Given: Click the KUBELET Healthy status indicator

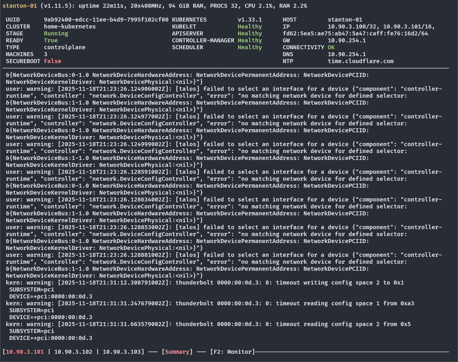Looking at the screenshot, I should [250, 26].
